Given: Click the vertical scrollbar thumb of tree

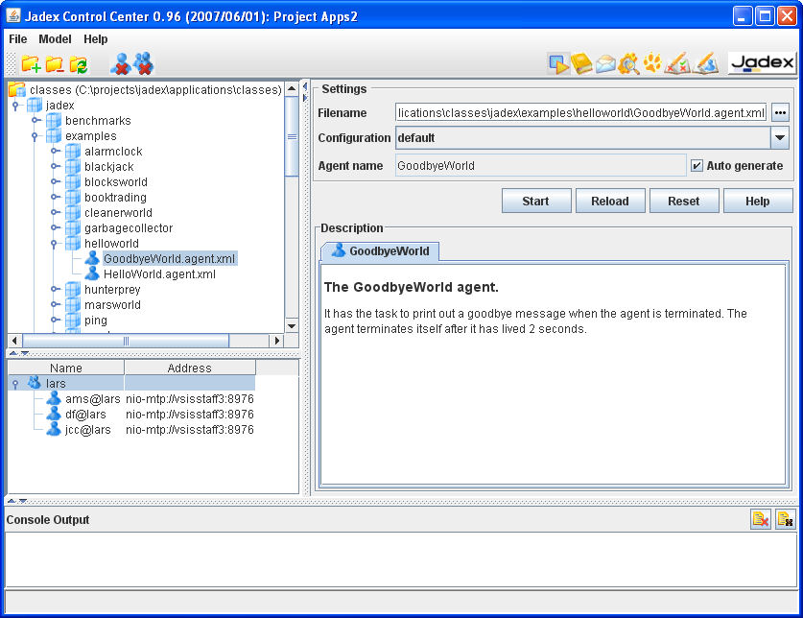Looking at the screenshot, I should click(x=292, y=136).
